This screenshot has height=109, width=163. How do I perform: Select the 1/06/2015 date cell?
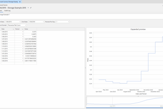(8, 37)
